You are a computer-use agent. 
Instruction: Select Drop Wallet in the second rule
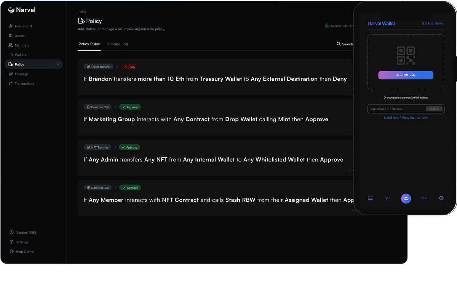[x=241, y=119]
